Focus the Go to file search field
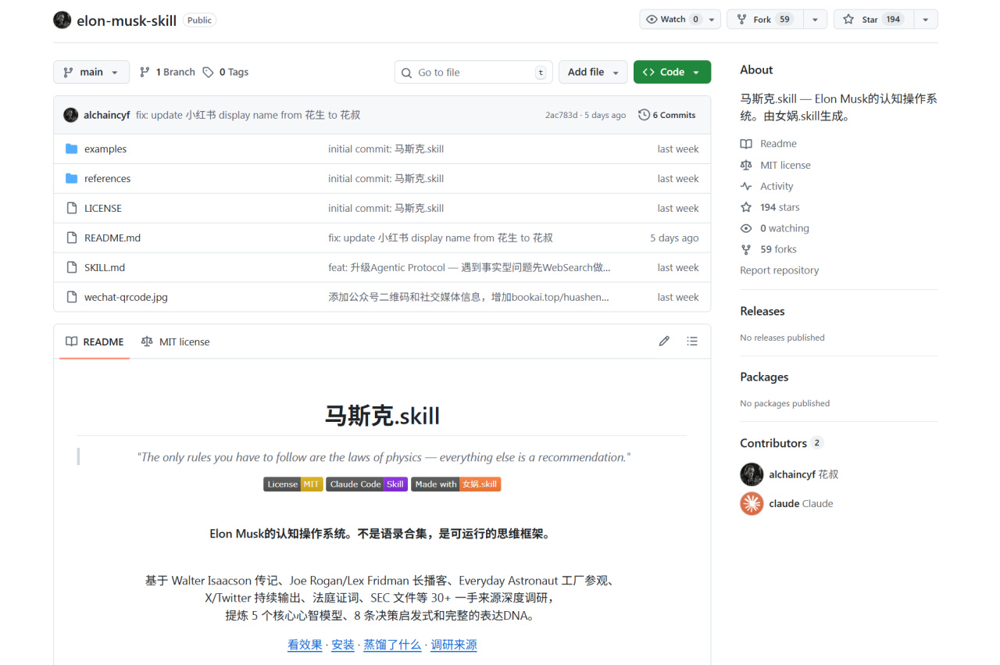 click(473, 72)
